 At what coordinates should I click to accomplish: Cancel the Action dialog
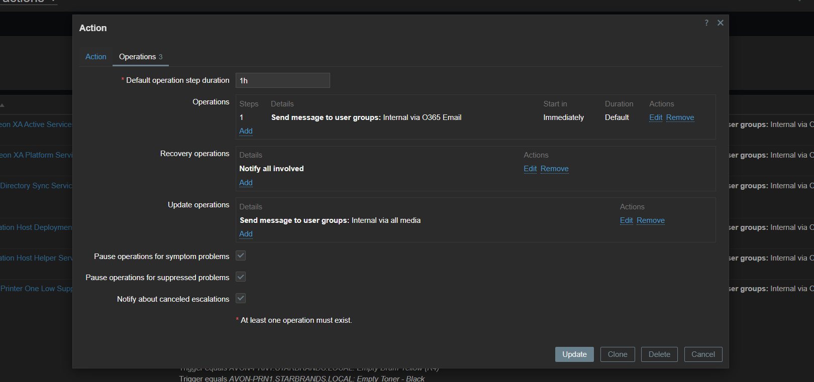pos(703,354)
